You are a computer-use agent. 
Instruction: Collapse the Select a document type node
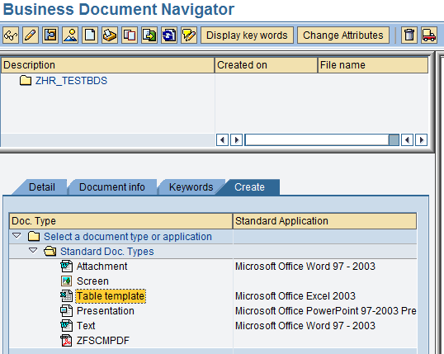click(x=17, y=236)
